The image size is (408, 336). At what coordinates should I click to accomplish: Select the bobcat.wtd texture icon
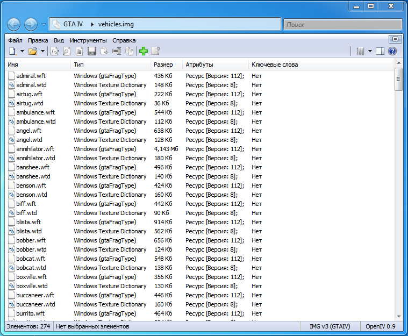(11, 268)
